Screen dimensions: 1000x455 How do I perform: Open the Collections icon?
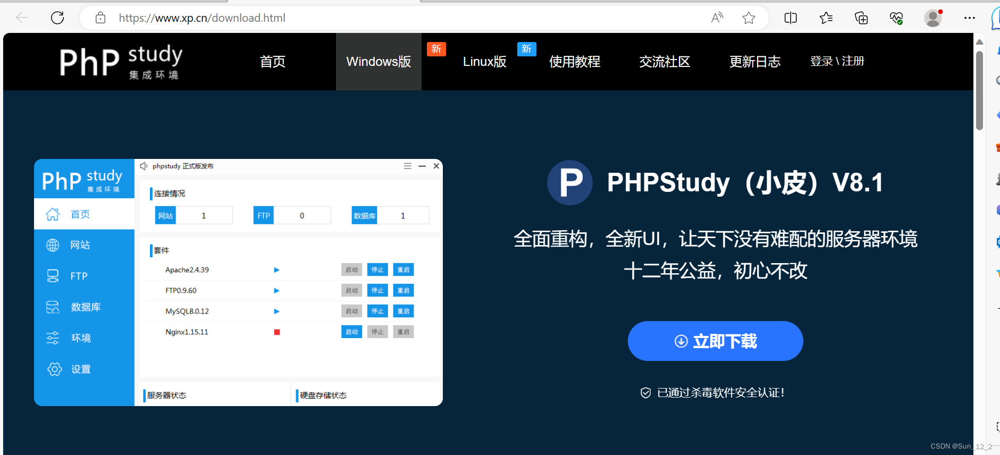tap(861, 18)
